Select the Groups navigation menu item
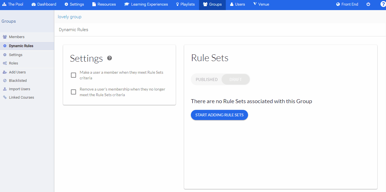 pos(212,4)
